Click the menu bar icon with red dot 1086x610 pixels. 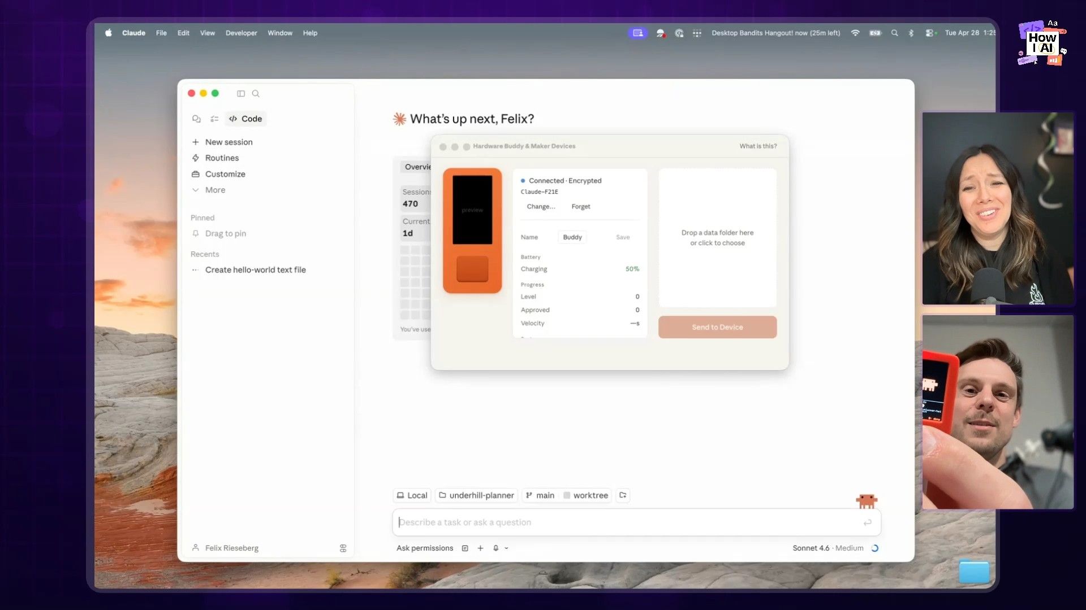click(660, 33)
